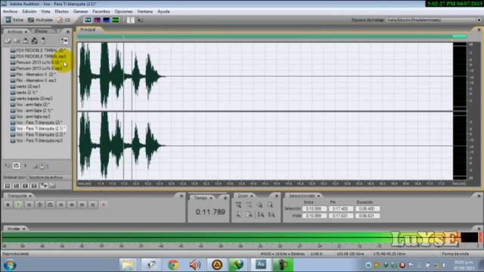Click the rewind transport button
The image size is (484, 272).
tap(72, 205)
